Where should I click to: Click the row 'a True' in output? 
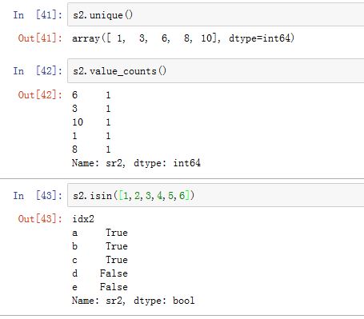click(100, 233)
